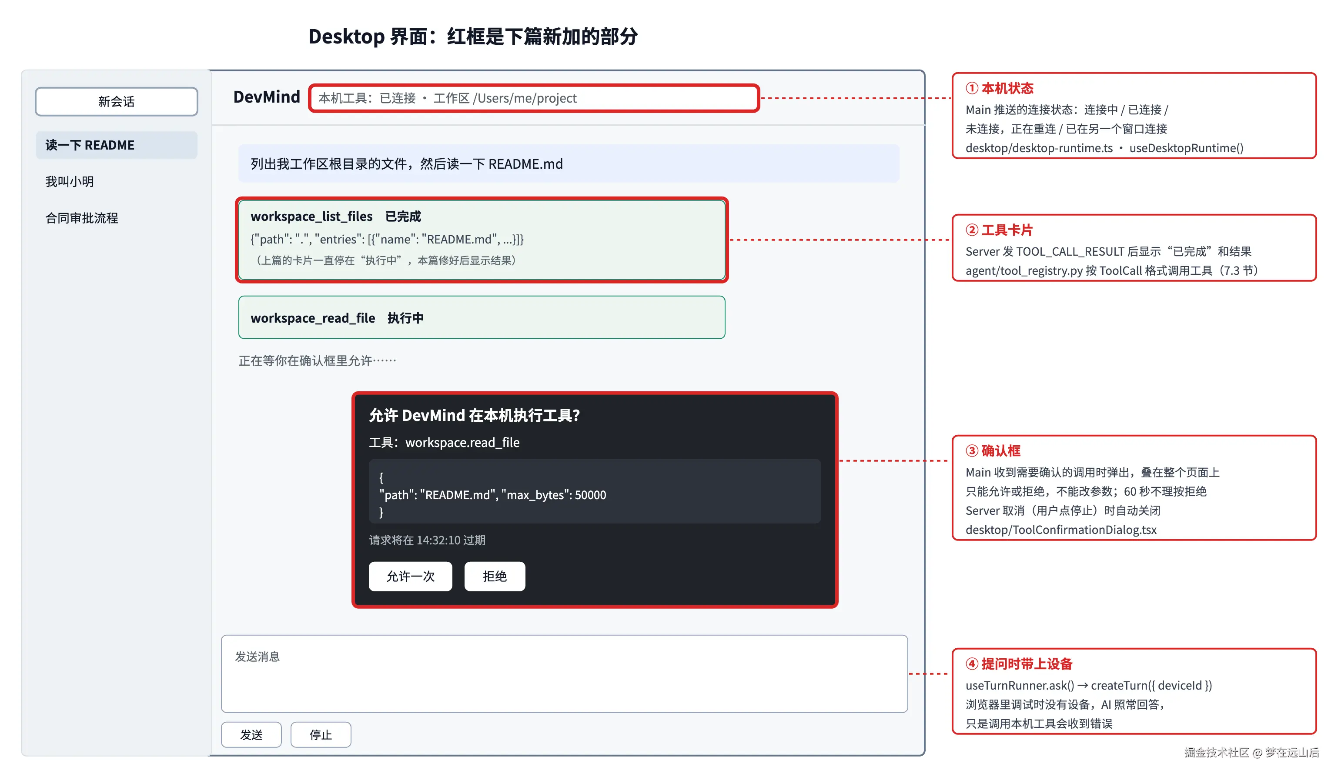Click the 正在等你在确认框里允许 status text

[x=317, y=361]
